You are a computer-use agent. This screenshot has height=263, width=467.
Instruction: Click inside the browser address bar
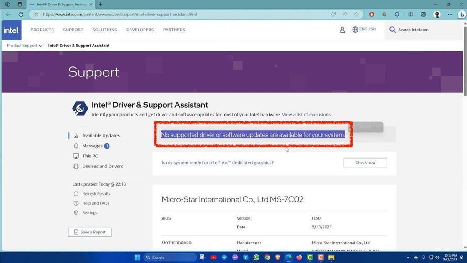(137, 14)
